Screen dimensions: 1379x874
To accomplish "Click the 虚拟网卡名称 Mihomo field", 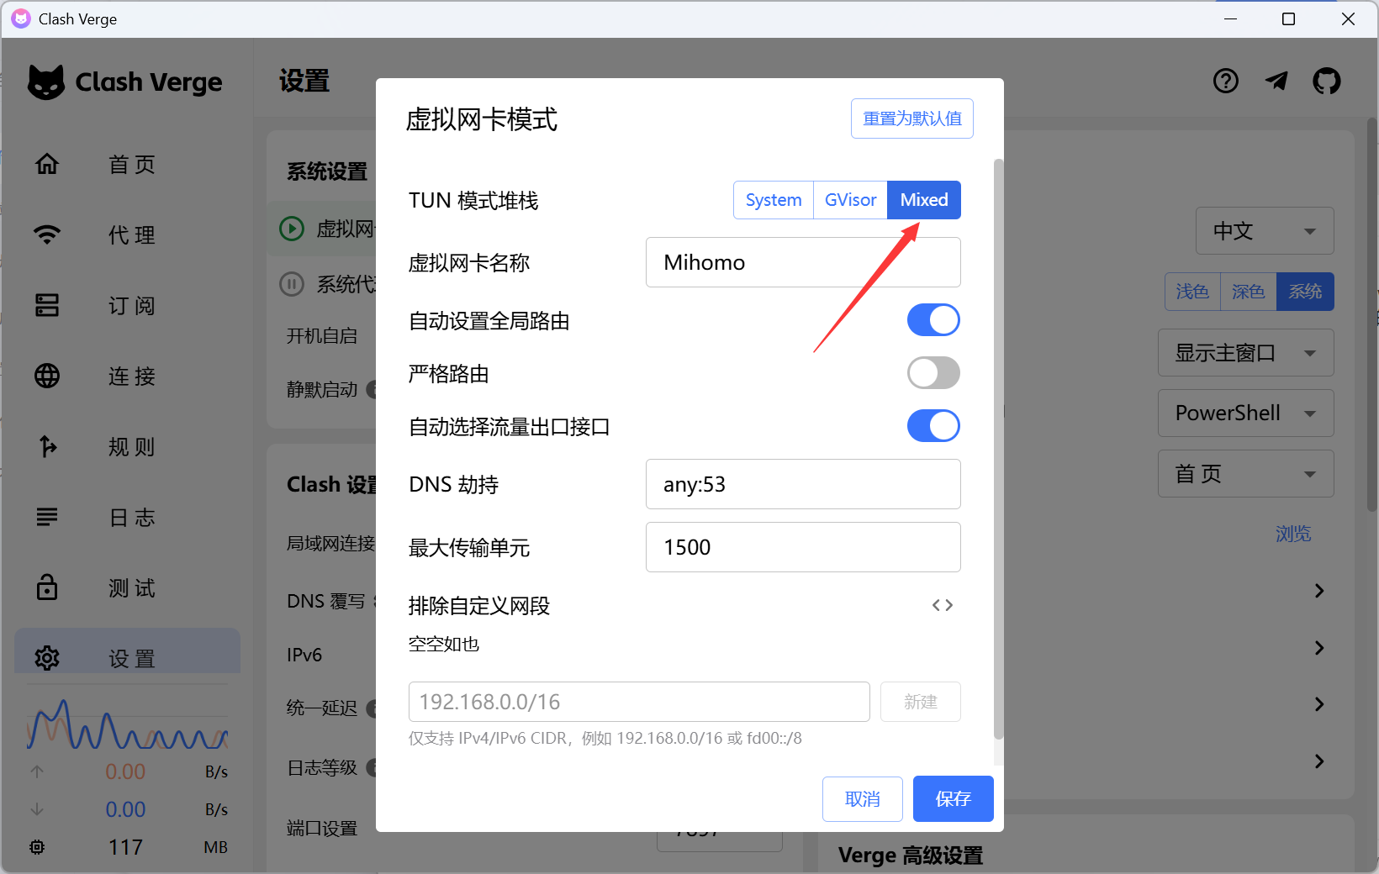I will coord(803,262).
